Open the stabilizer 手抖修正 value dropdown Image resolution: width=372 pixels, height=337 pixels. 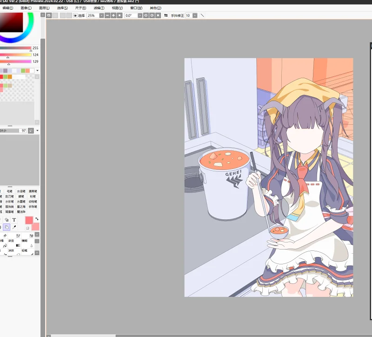[x=195, y=15]
